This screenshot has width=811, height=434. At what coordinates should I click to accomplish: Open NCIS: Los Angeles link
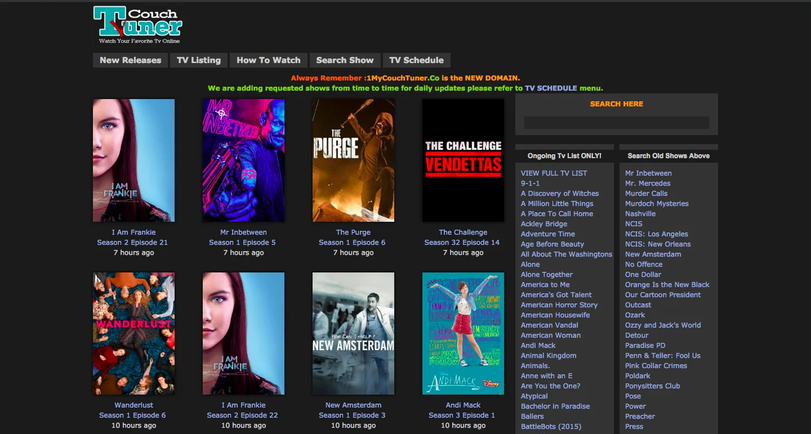(657, 234)
